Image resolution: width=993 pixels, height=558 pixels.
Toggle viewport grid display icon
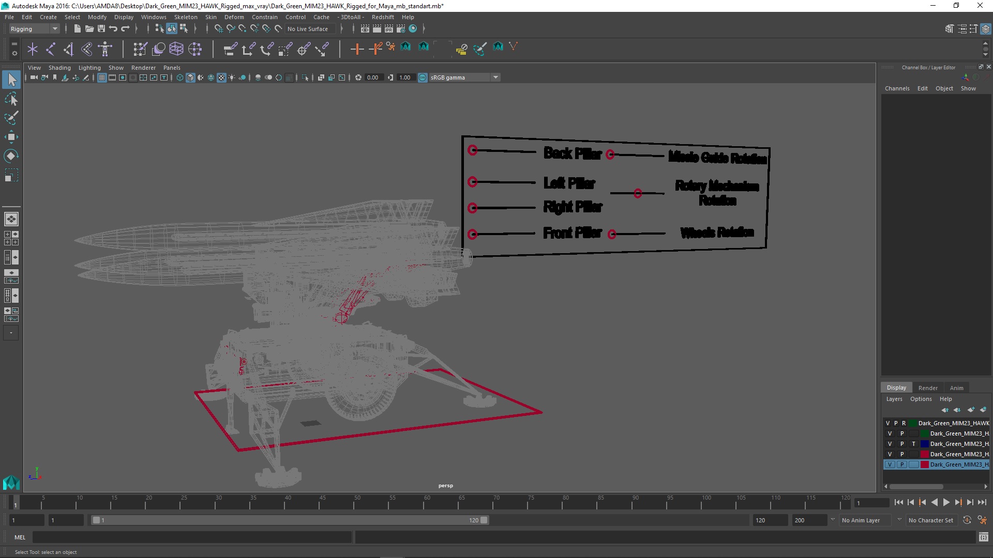point(102,78)
